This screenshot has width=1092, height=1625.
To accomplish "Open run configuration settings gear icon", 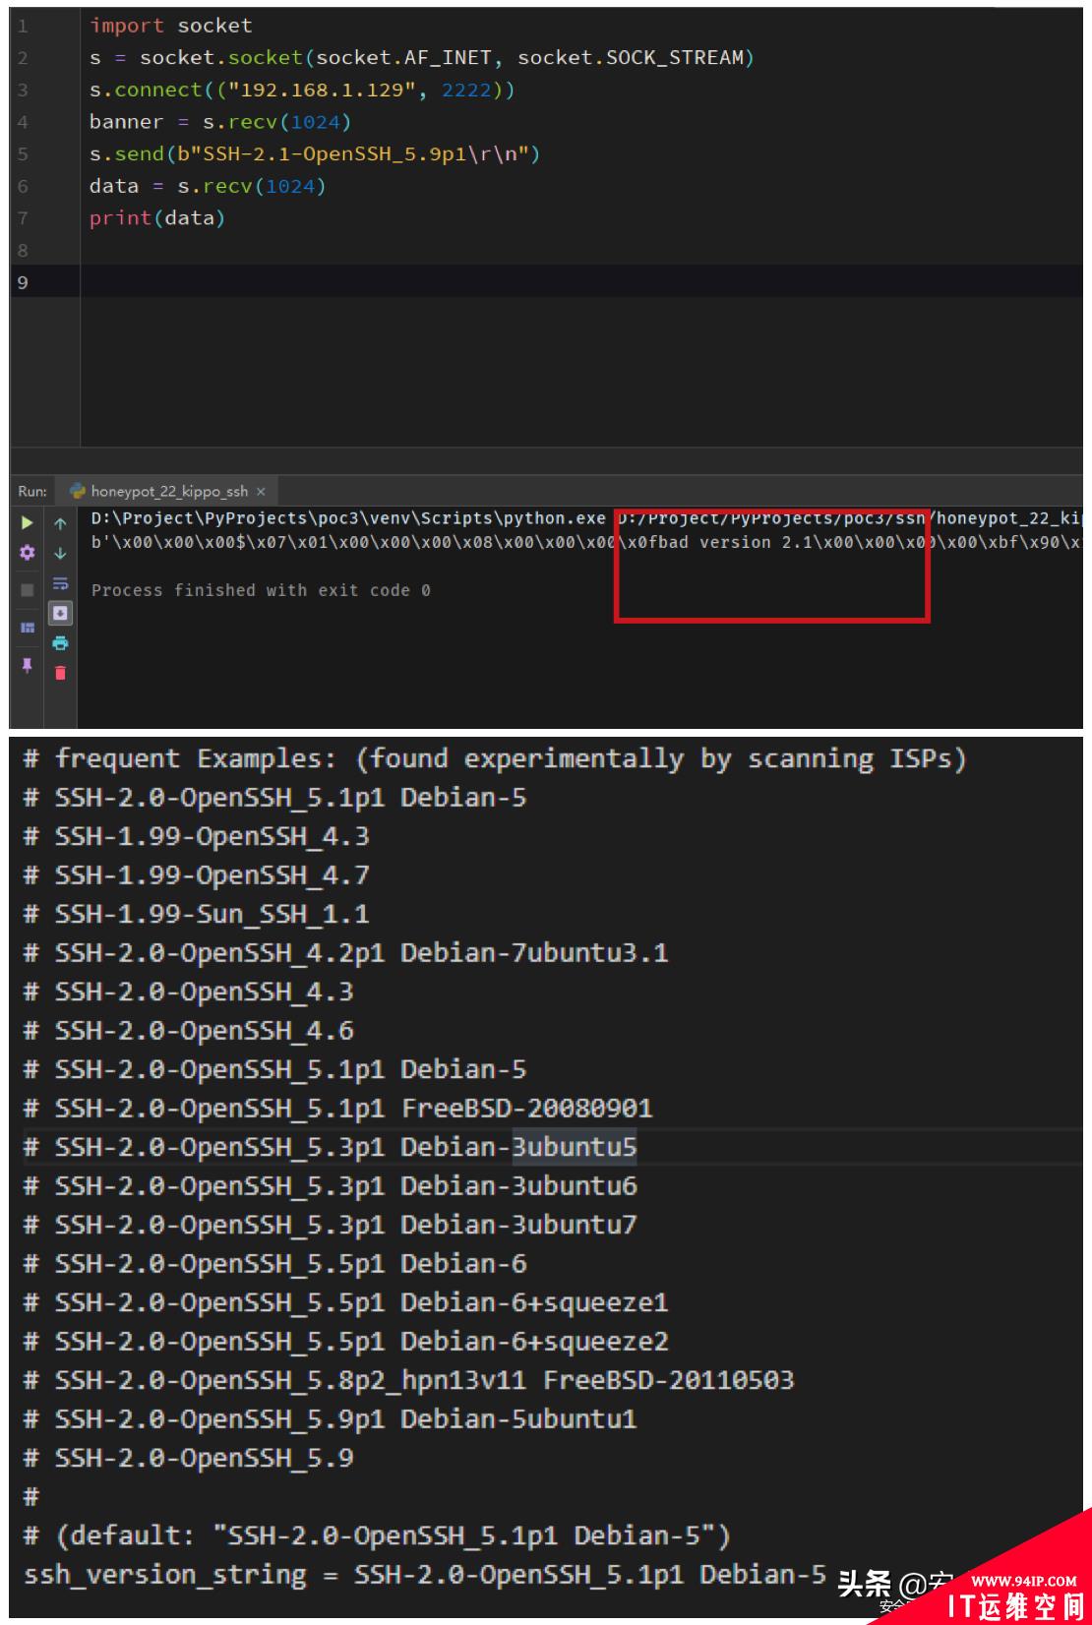I will point(28,553).
